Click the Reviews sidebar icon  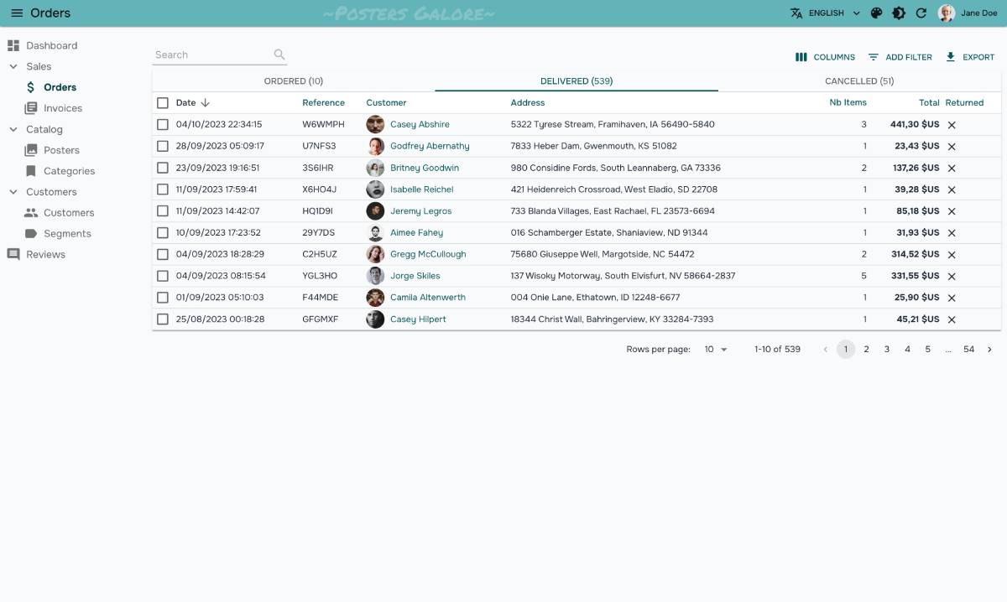(x=13, y=254)
